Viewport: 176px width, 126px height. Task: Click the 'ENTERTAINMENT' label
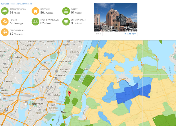(x=78, y=20)
